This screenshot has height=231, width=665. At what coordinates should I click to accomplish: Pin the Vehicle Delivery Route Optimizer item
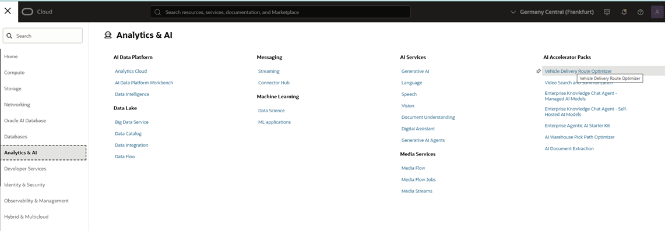pos(539,71)
